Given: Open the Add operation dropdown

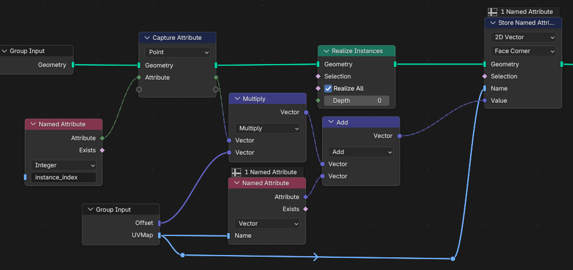Looking at the screenshot, I should [x=361, y=152].
